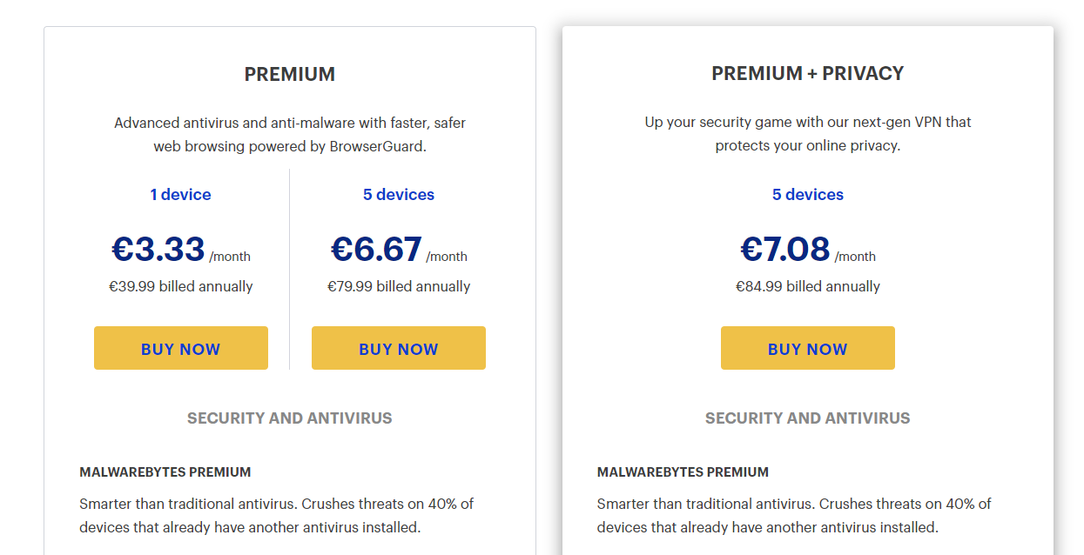Click SECURITY AND ANTIVIRUS heading in Premium card
This screenshot has height=555, width=1084.
pos(289,418)
